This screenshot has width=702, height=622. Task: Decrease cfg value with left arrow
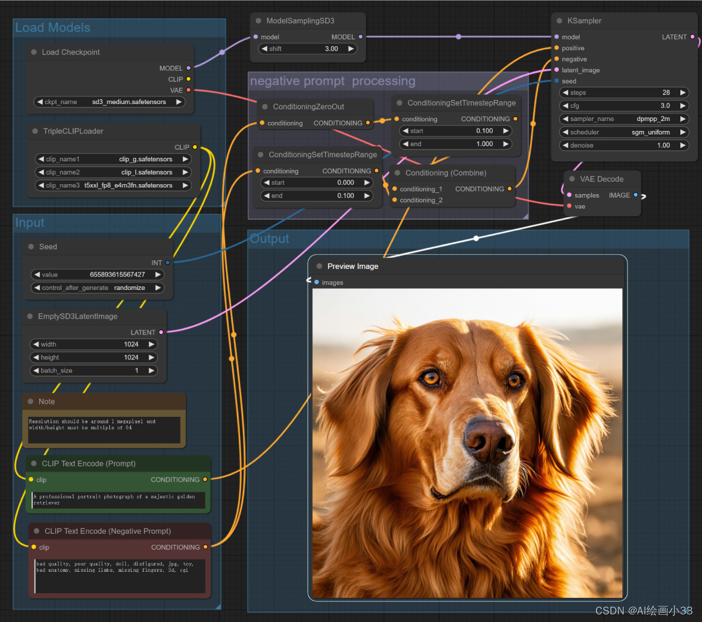click(x=566, y=106)
